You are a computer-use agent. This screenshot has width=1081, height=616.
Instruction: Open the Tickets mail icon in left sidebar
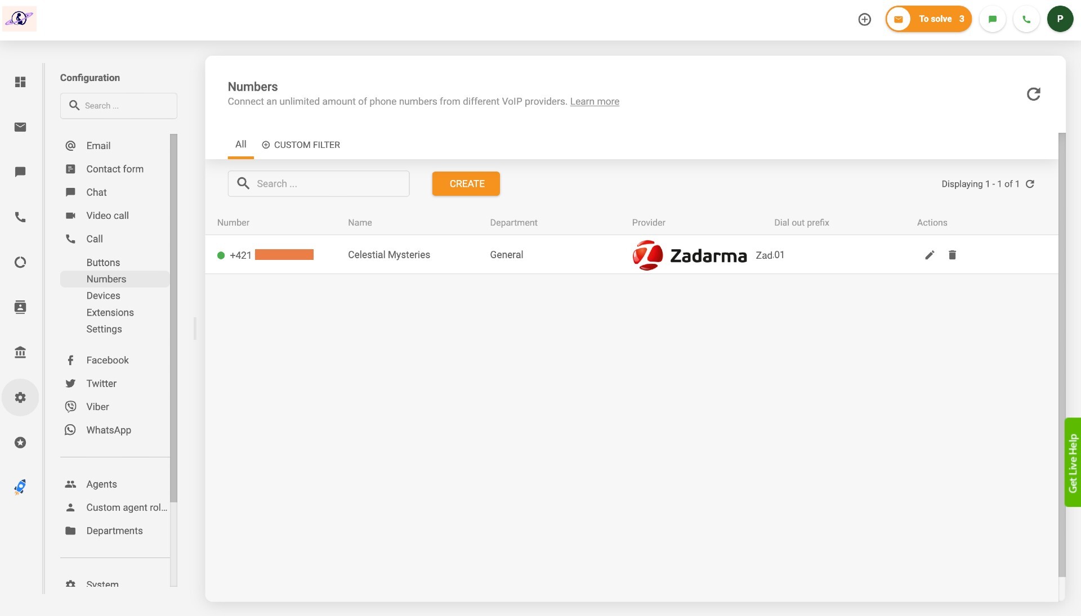pos(20,127)
